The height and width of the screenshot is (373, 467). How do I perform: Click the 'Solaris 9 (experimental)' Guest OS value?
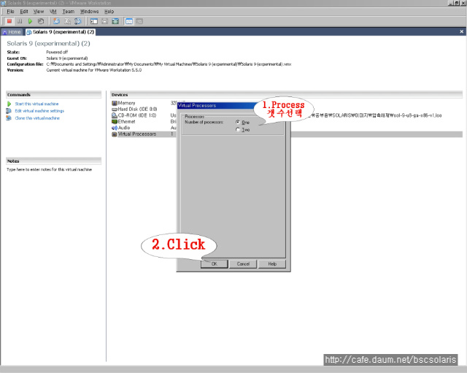(x=67, y=58)
